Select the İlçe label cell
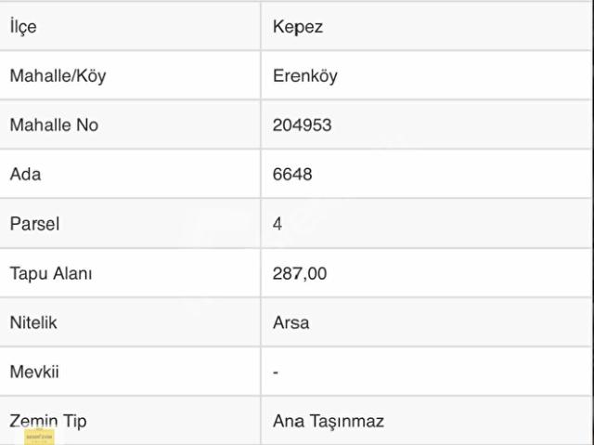594x445 pixels. pyautogui.click(x=23, y=27)
